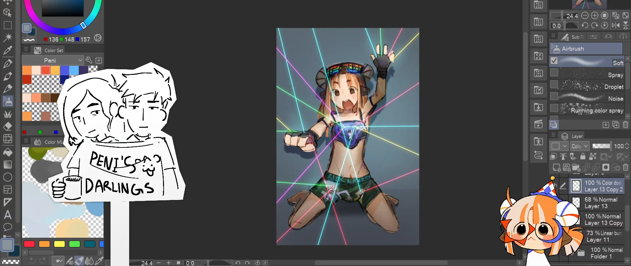Select the Airbrush tool in the left toolbar

click(x=8, y=101)
